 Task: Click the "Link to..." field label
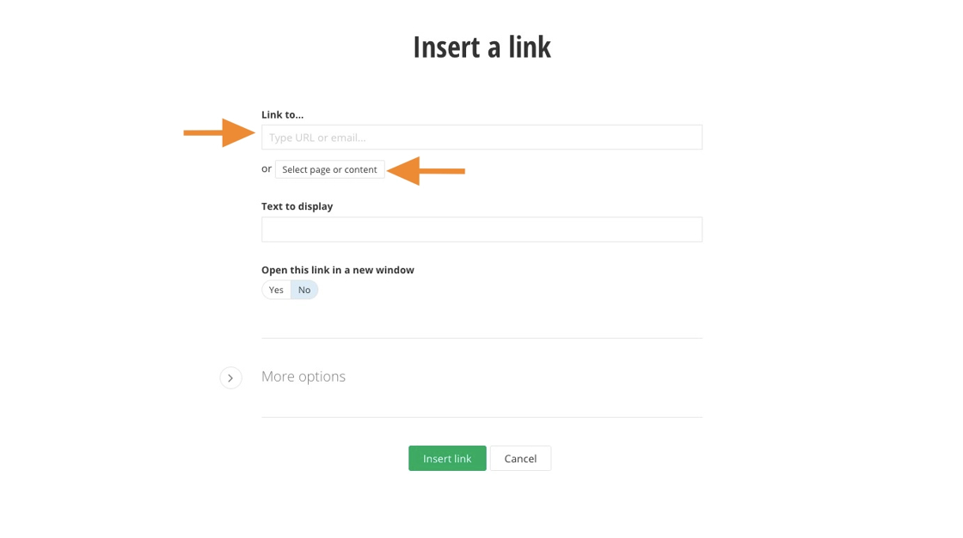pos(282,114)
